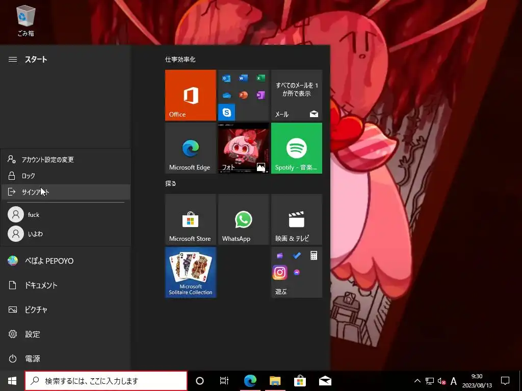
Task: Open OneNote icon in Office folder tile
Action: tap(260, 95)
